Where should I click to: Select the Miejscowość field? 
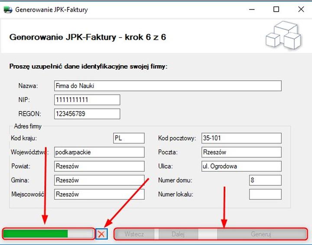coord(99,194)
